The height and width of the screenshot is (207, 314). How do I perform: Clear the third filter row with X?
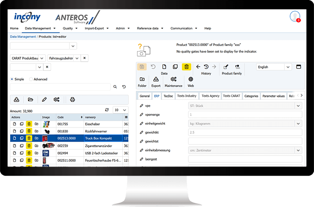point(47,67)
